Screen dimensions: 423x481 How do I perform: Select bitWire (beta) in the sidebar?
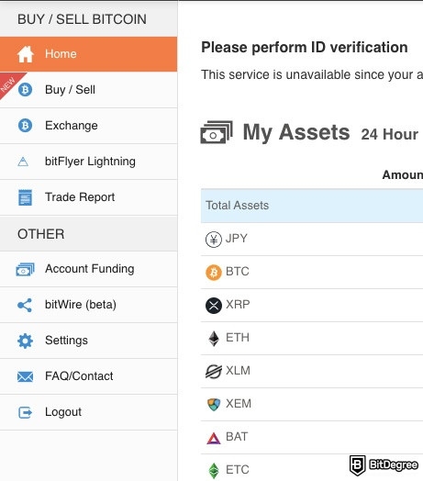click(88, 305)
